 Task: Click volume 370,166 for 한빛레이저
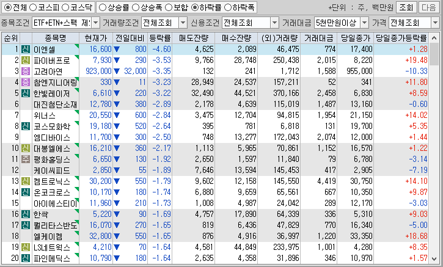pos(286,93)
